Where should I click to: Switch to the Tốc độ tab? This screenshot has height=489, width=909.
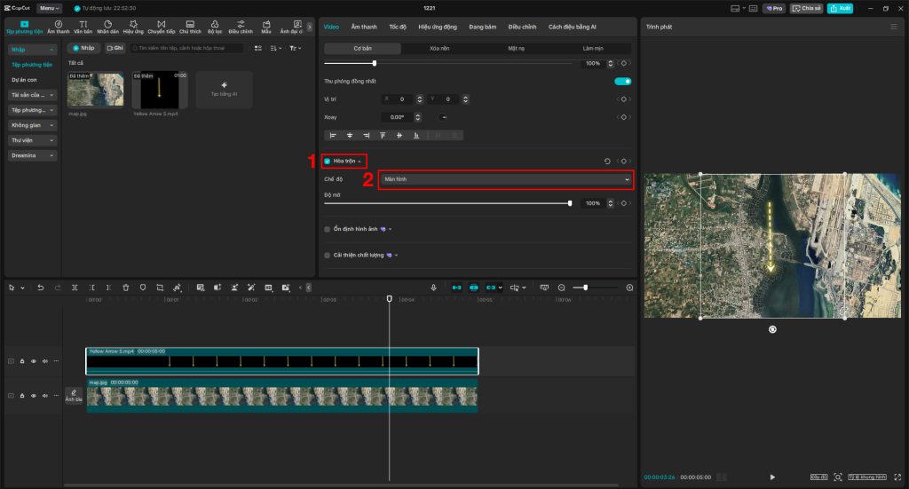(x=397, y=27)
